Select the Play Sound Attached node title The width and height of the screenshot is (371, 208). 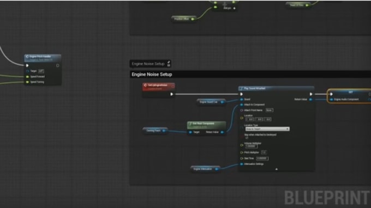(255, 89)
